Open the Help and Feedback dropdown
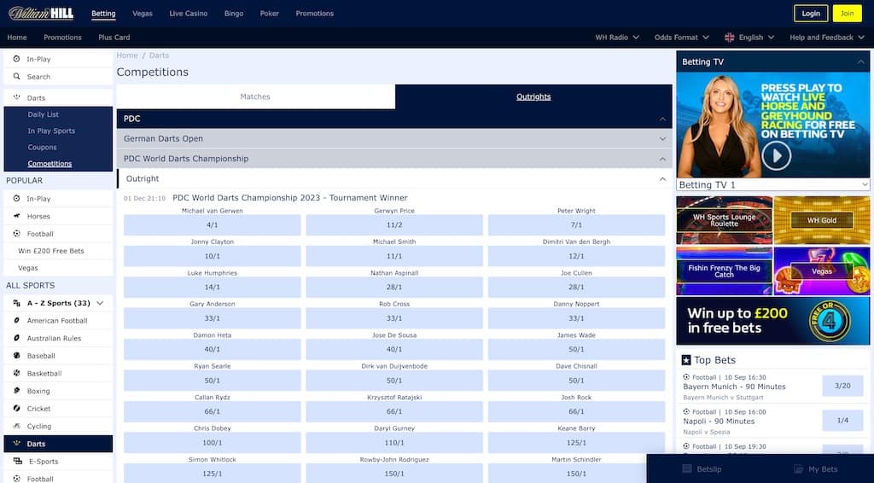 pyautogui.click(x=826, y=38)
